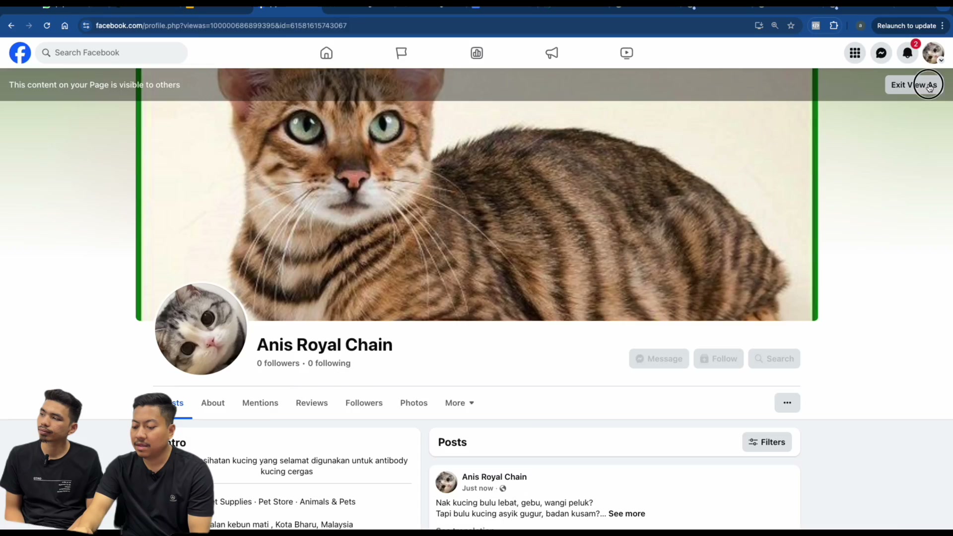Open the Home feed icon

(x=326, y=53)
